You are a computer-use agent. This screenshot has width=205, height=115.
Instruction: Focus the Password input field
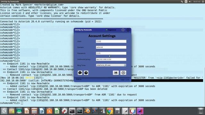111,53
